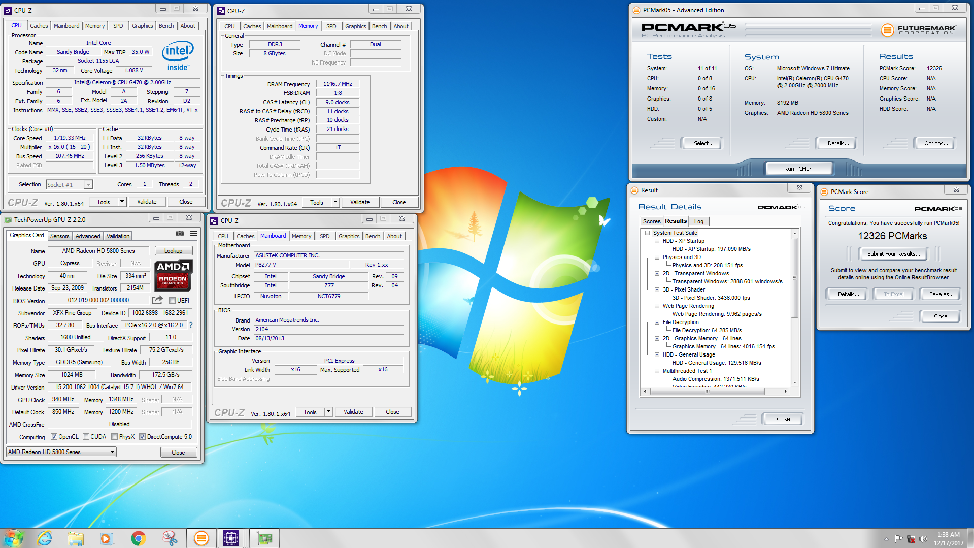Collapse the HDD - XP Startup node
974x548 pixels.
pyautogui.click(x=657, y=241)
